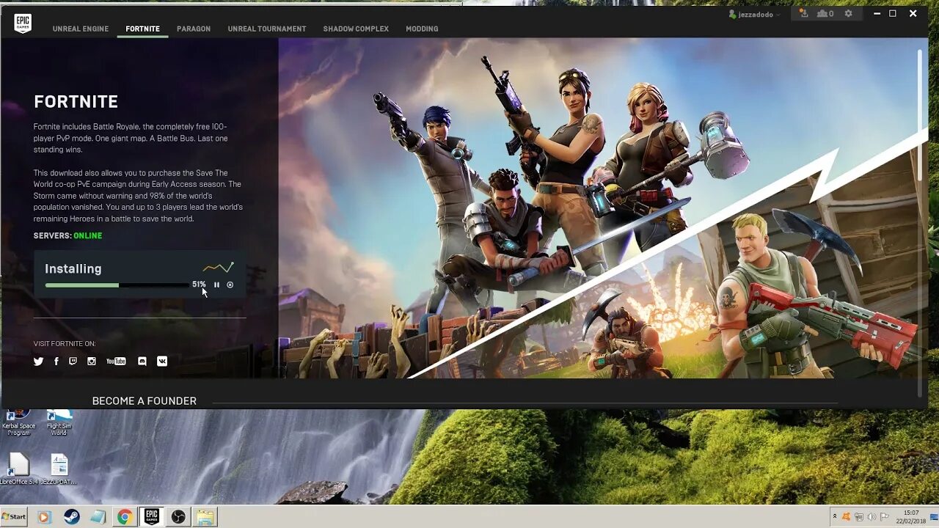Switch to the Modding tab

pos(422,29)
